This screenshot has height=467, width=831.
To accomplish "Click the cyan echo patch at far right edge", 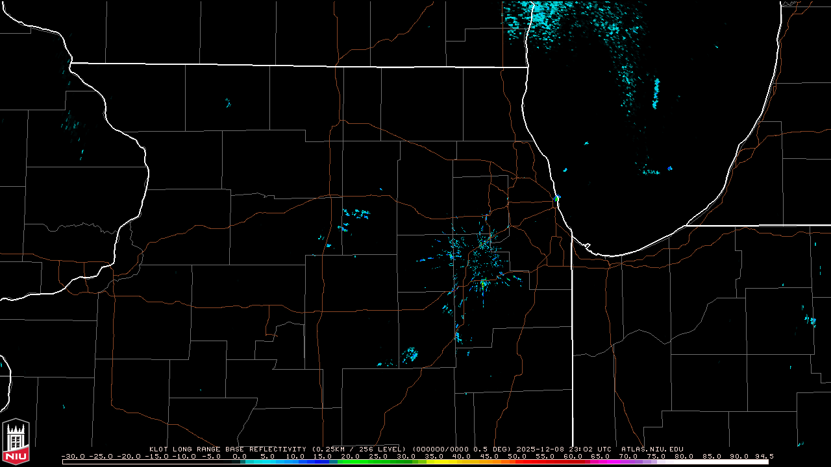I will click(x=810, y=320).
